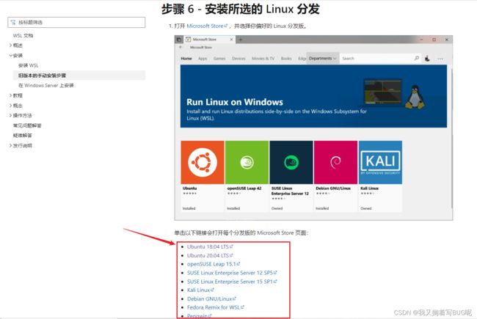The image size is (477, 319).
Task: Select the Books tab in Store
Action: click(x=286, y=59)
